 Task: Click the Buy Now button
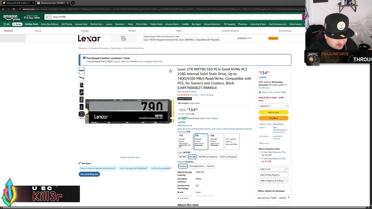click(x=273, y=118)
